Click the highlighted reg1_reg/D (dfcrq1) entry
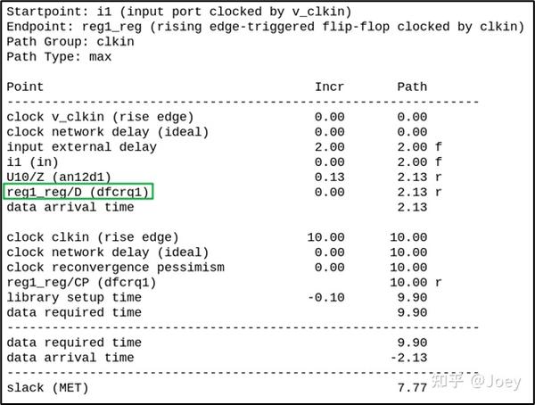This screenshot has height=405, width=535. point(78,192)
